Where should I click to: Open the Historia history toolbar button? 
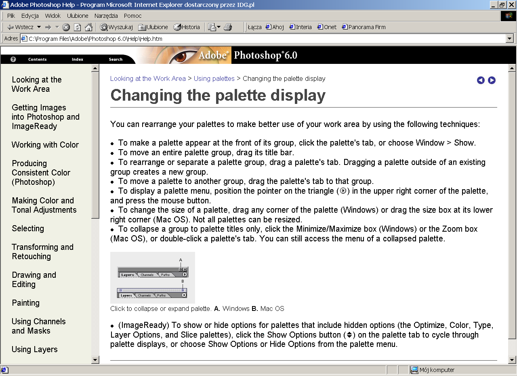187,27
